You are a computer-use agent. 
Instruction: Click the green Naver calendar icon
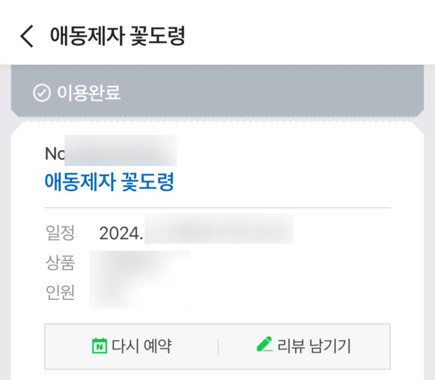coord(100,346)
